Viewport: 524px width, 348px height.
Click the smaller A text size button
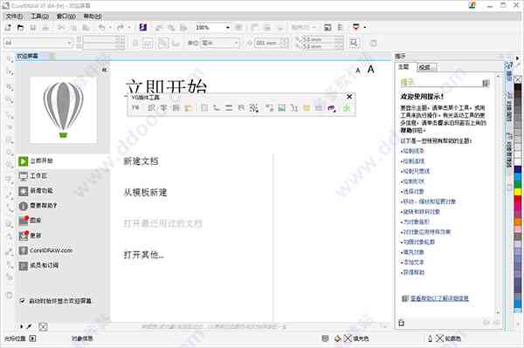tap(358, 71)
